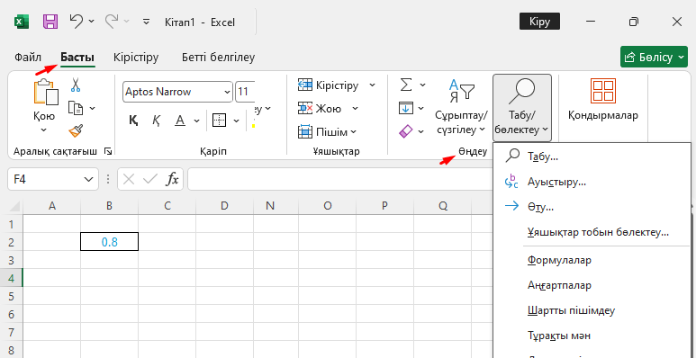This screenshot has height=358, width=696.
Task: Click the Undo arrow icon
Action: [77, 21]
